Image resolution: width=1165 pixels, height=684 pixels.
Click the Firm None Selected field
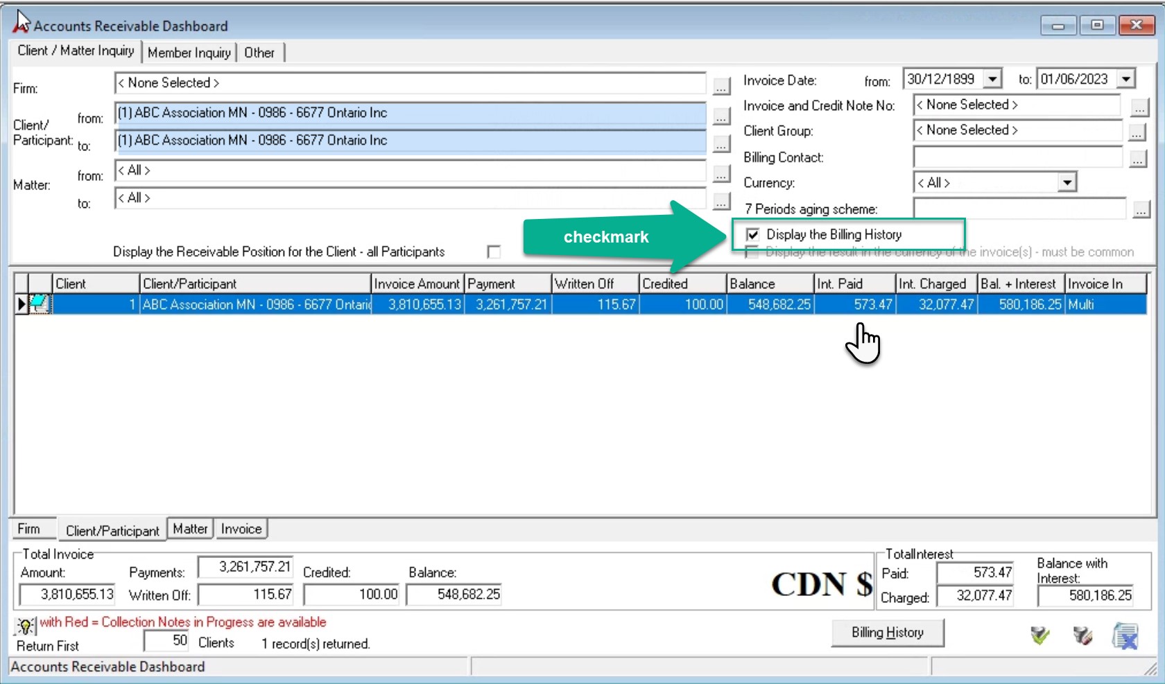410,83
